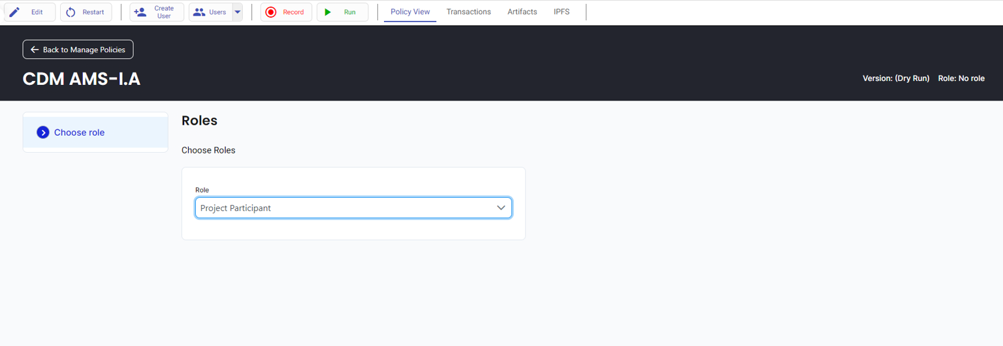The height and width of the screenshot is (346, 1003).
Task: Click the circular Restart icon
Action: (71, 12)
